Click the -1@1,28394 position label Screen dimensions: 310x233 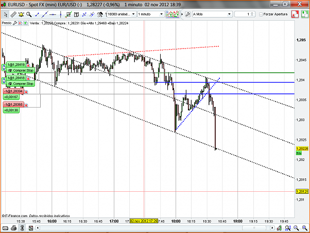click(x=13, y=91)
